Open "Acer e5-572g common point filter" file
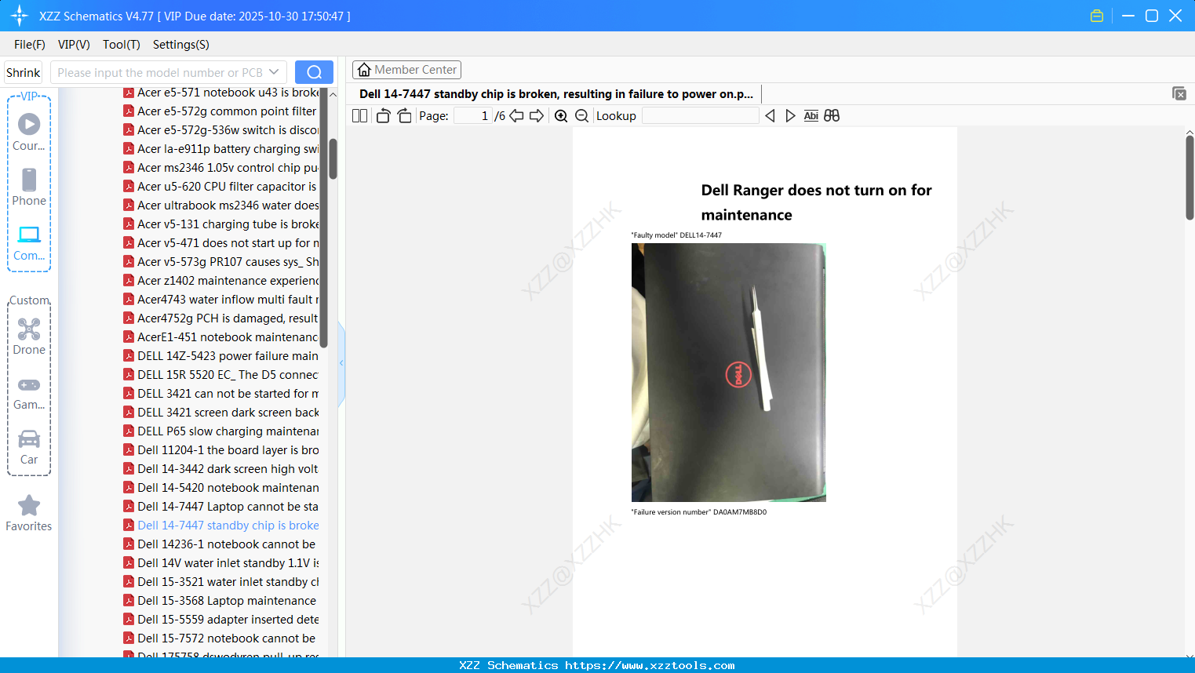 tap(221, 111)
